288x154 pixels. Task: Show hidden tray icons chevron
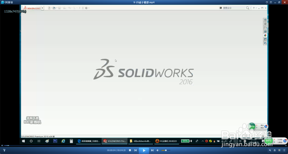(x=202, y=141)
